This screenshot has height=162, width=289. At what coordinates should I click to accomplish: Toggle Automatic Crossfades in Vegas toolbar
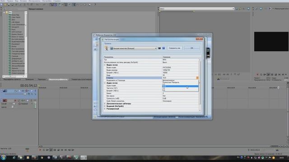pos(55,4)
